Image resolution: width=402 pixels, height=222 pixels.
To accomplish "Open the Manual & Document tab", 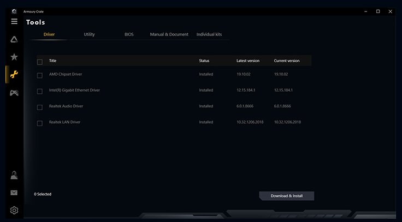I will [169, 34].
